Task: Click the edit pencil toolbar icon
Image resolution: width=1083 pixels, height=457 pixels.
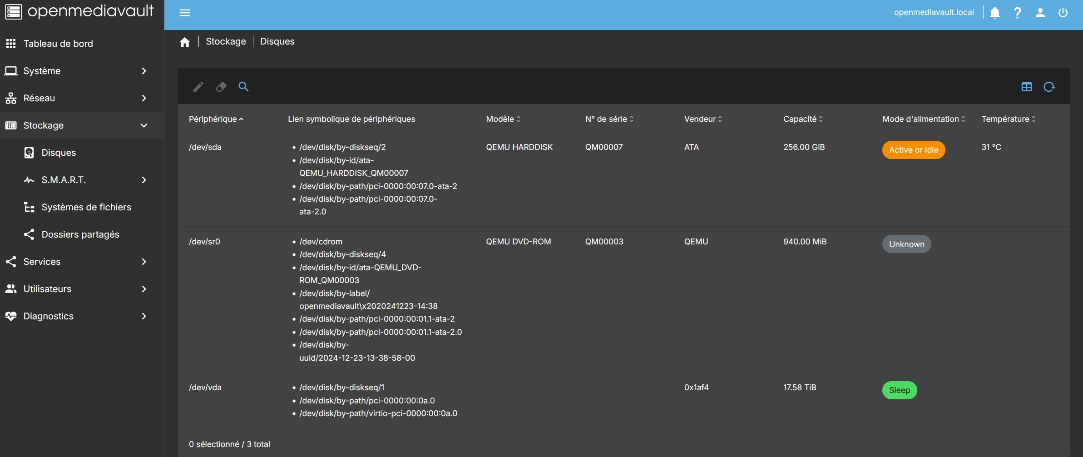Action: coord(198,87)
